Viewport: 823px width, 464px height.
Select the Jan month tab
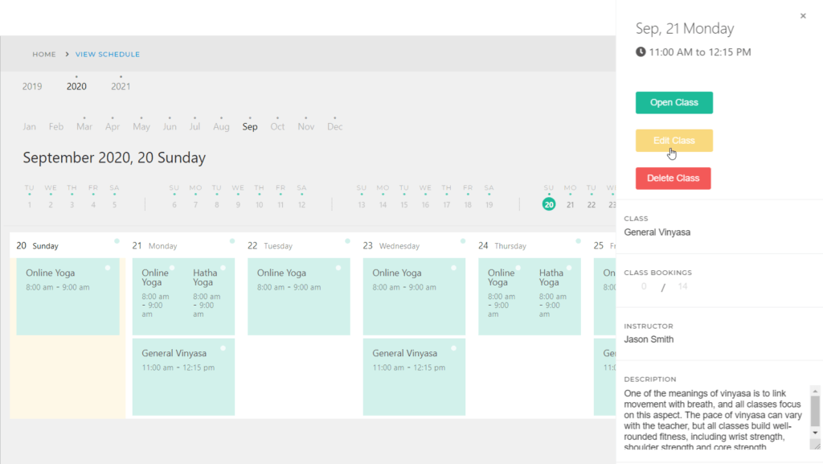coord(29,126)
